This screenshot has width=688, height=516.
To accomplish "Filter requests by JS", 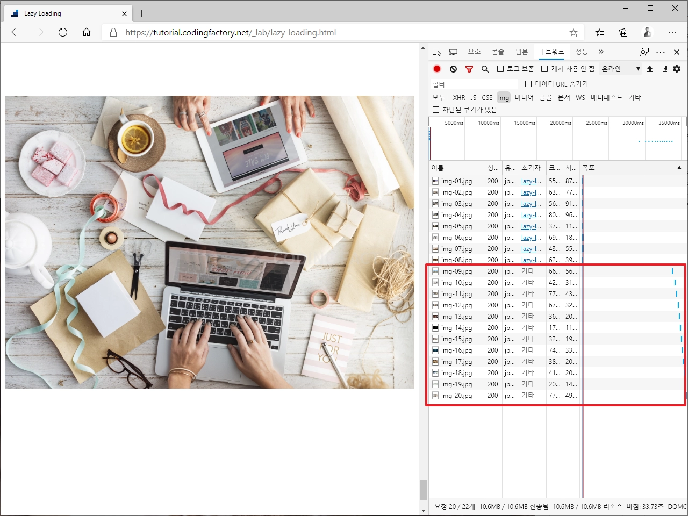I will coord(474,97).
